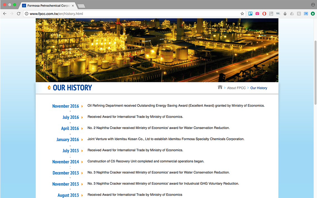317x198 pixels.
Task: Open the Chrome profile avatar icon
Action: (x=313, y=5)
